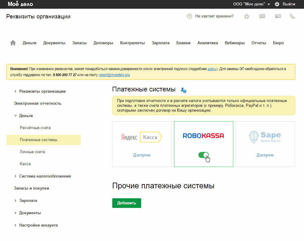
Task: Click report@moedelo.org email link
Action: coord(114,75)
